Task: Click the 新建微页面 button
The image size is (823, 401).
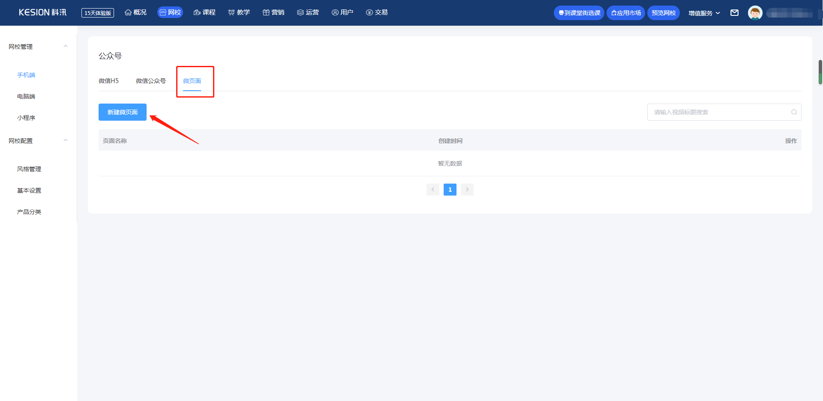Action: point(123,112)
